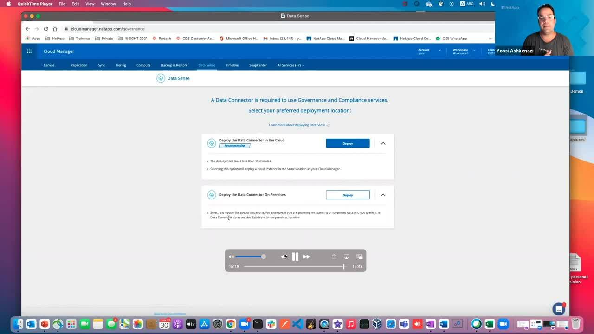Open Slack from the Dock
Image resolution: width=594 pixels, height=334 pixels.
pyautogui.click(x=271, y=324)
